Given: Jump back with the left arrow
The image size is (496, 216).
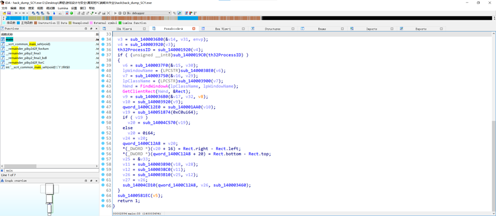Looking at the screenshot, I should pyautogui.click(x=16, y=13).
